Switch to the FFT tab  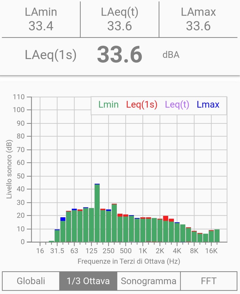click(209, 281)
